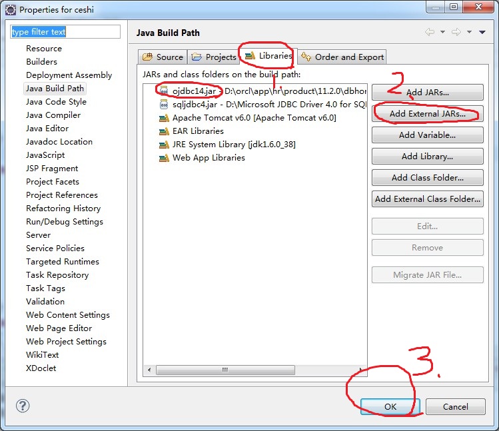Click the Add Variable... button
499x431 pixels.
(428, 135)
